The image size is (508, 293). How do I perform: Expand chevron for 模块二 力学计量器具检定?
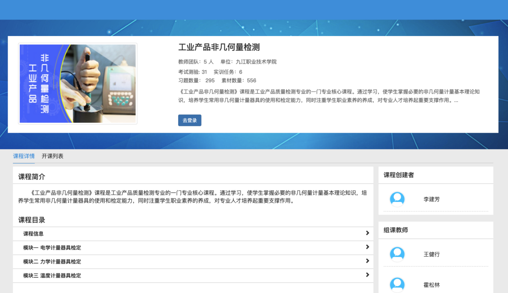[x=367, y=261]
